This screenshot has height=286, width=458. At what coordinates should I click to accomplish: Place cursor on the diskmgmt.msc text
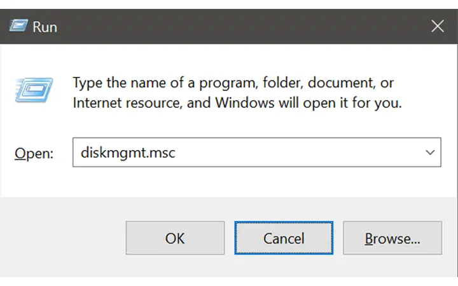(128, 153)
